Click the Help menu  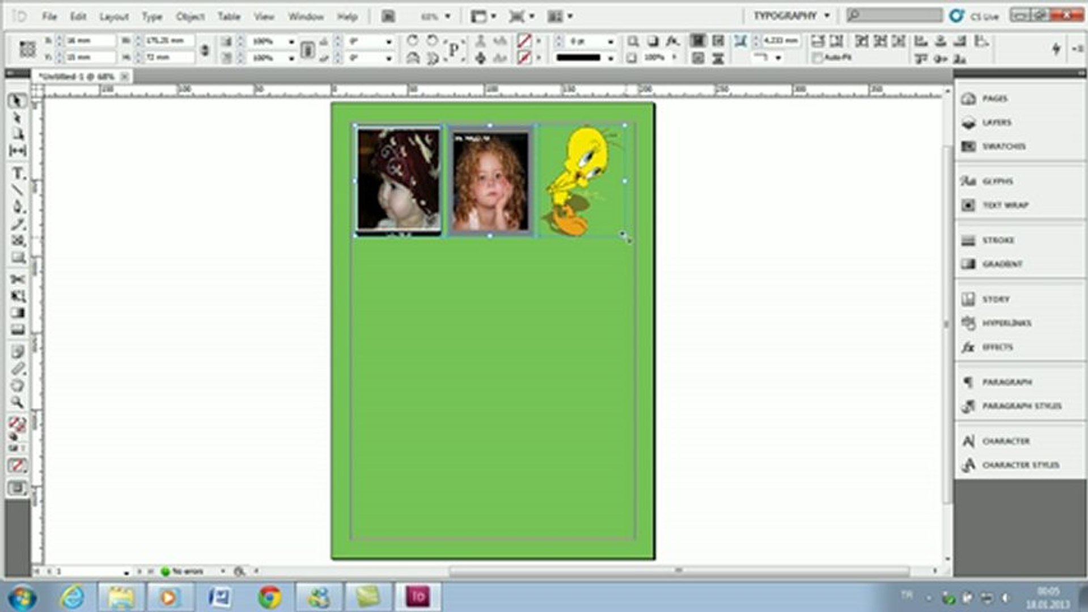point(347,16)
